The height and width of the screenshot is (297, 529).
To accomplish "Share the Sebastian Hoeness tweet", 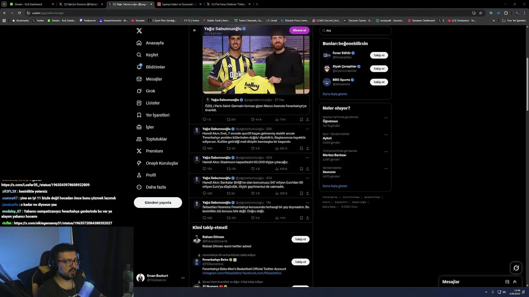I will (x=307, y=218).
